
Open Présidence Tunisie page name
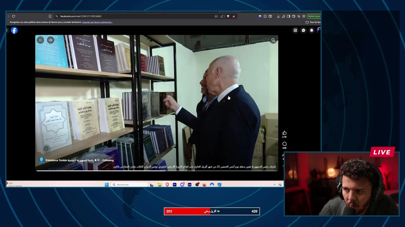[70, 160]
